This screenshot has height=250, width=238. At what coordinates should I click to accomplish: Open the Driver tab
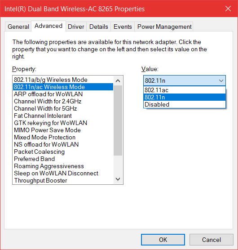[76, 27]
